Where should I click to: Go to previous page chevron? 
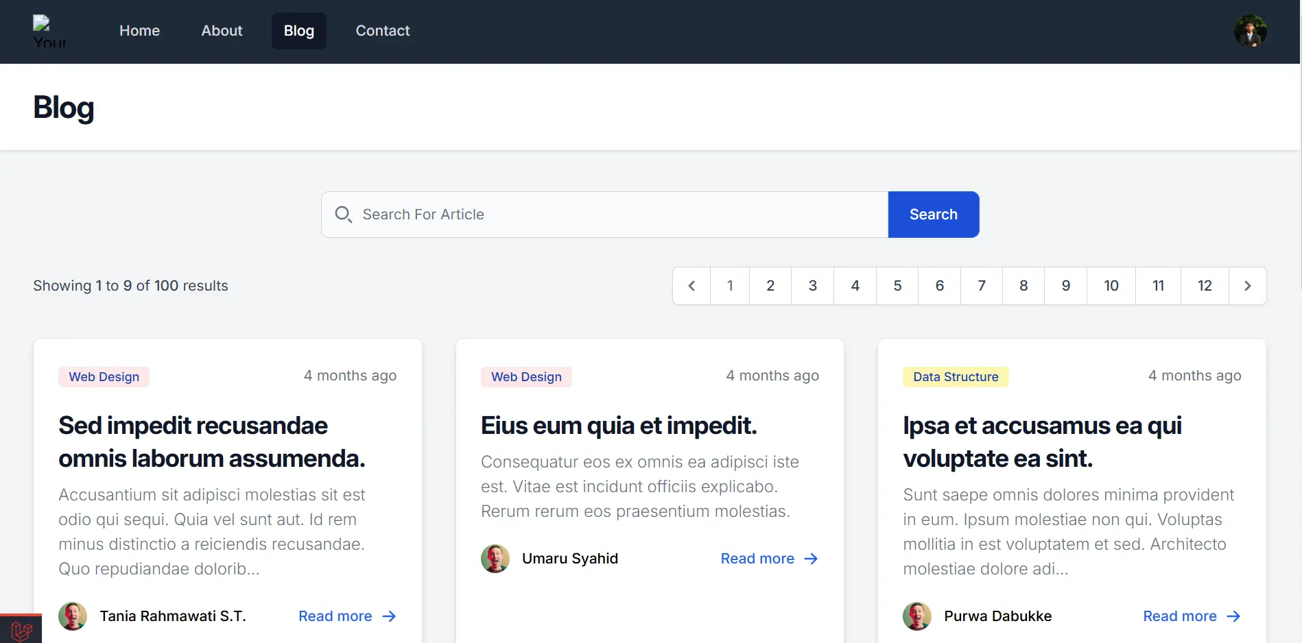pos(691,286)
